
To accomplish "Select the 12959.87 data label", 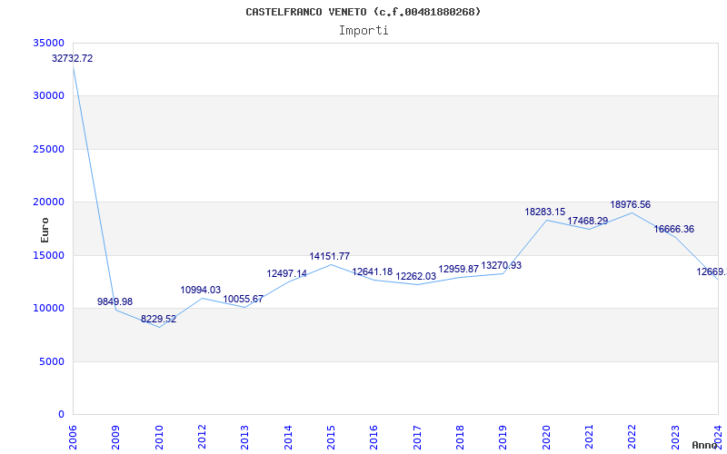I will pos(459,269).
